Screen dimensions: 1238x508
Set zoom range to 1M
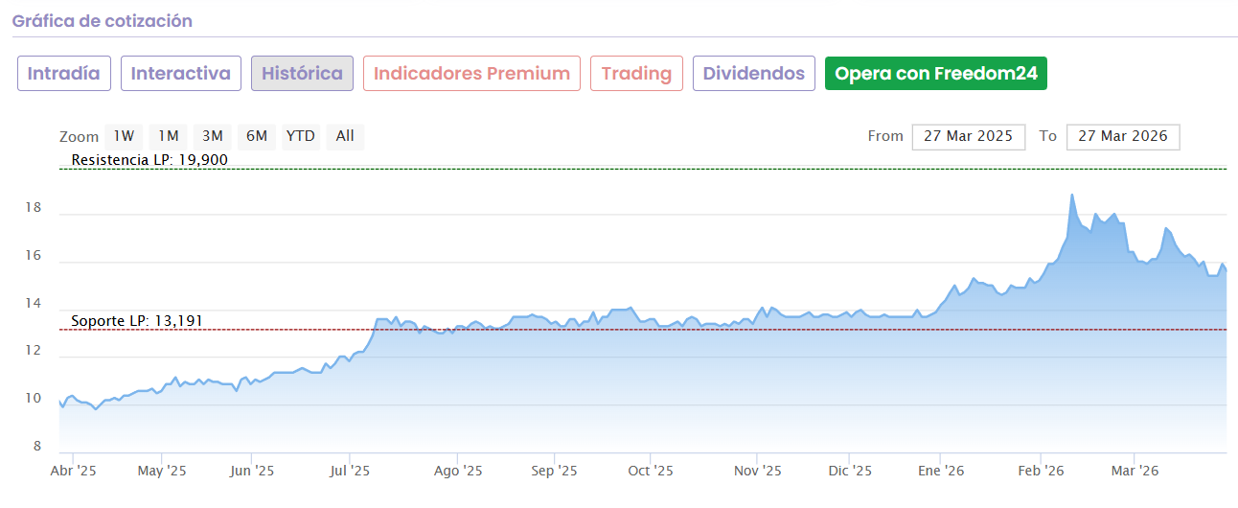[169, 136]
